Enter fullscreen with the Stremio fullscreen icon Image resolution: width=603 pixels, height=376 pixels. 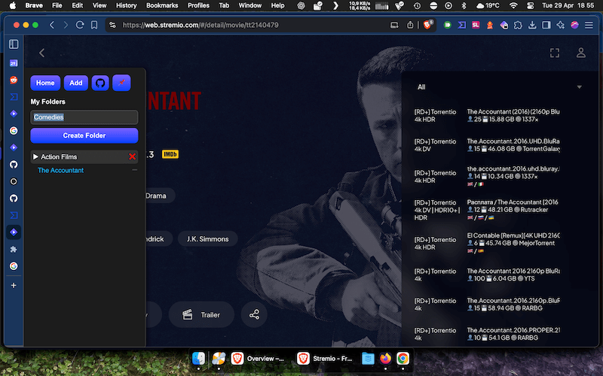(555, 53)
